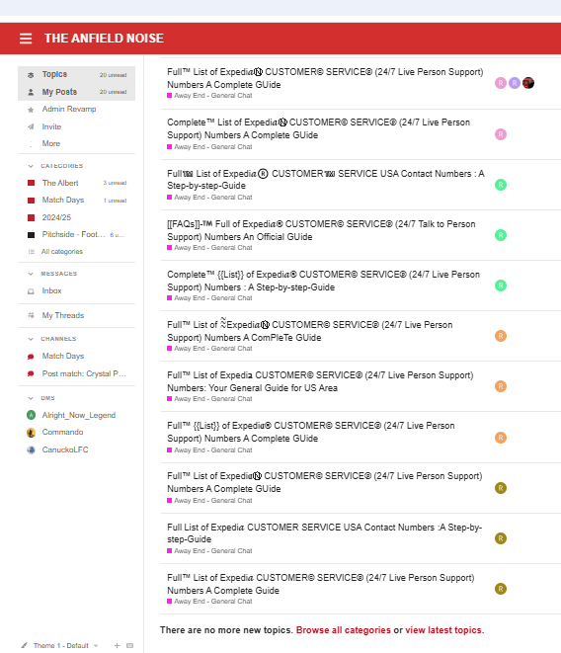Click the Admin Revamp star icon
This screenshot has width=561, height=653.
pos(31,110)
